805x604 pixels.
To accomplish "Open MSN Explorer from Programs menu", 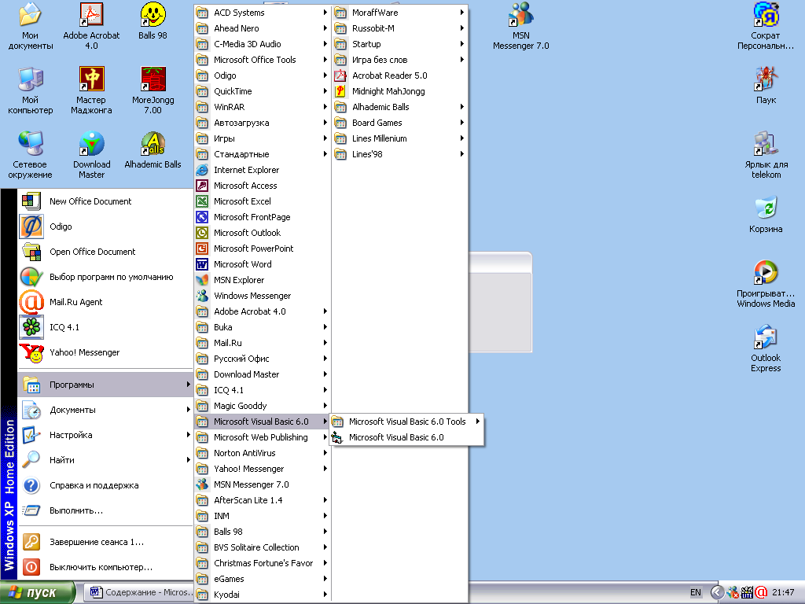I will [x=263, y=280].
